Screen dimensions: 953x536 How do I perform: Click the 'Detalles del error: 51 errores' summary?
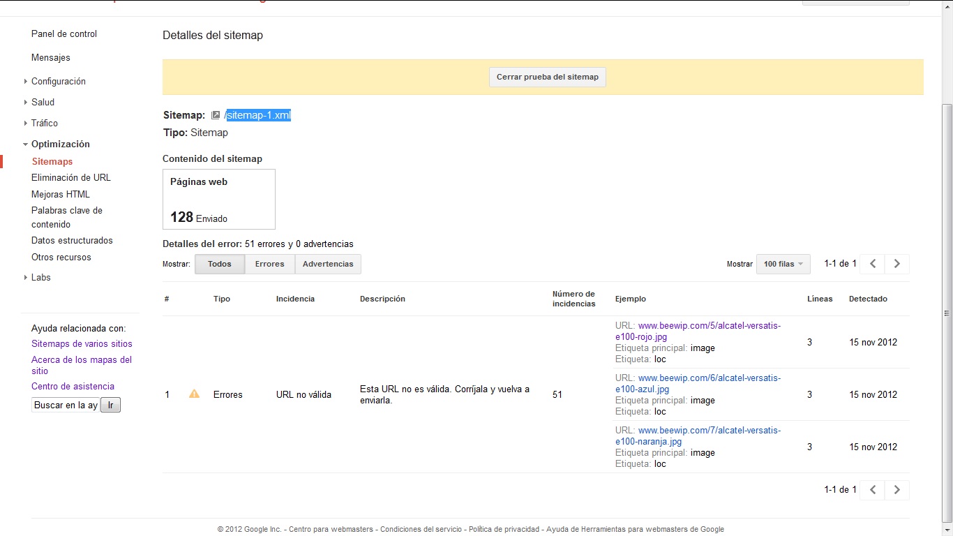tap(258, 244)
